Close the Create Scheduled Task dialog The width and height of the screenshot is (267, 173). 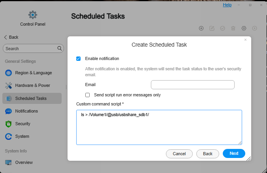pyautogui.click(x=245, y=39)
